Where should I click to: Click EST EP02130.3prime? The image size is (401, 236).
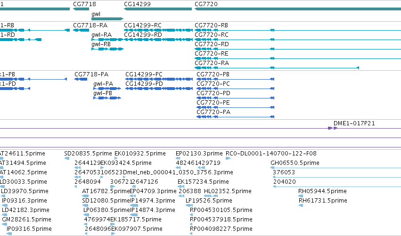199,154
